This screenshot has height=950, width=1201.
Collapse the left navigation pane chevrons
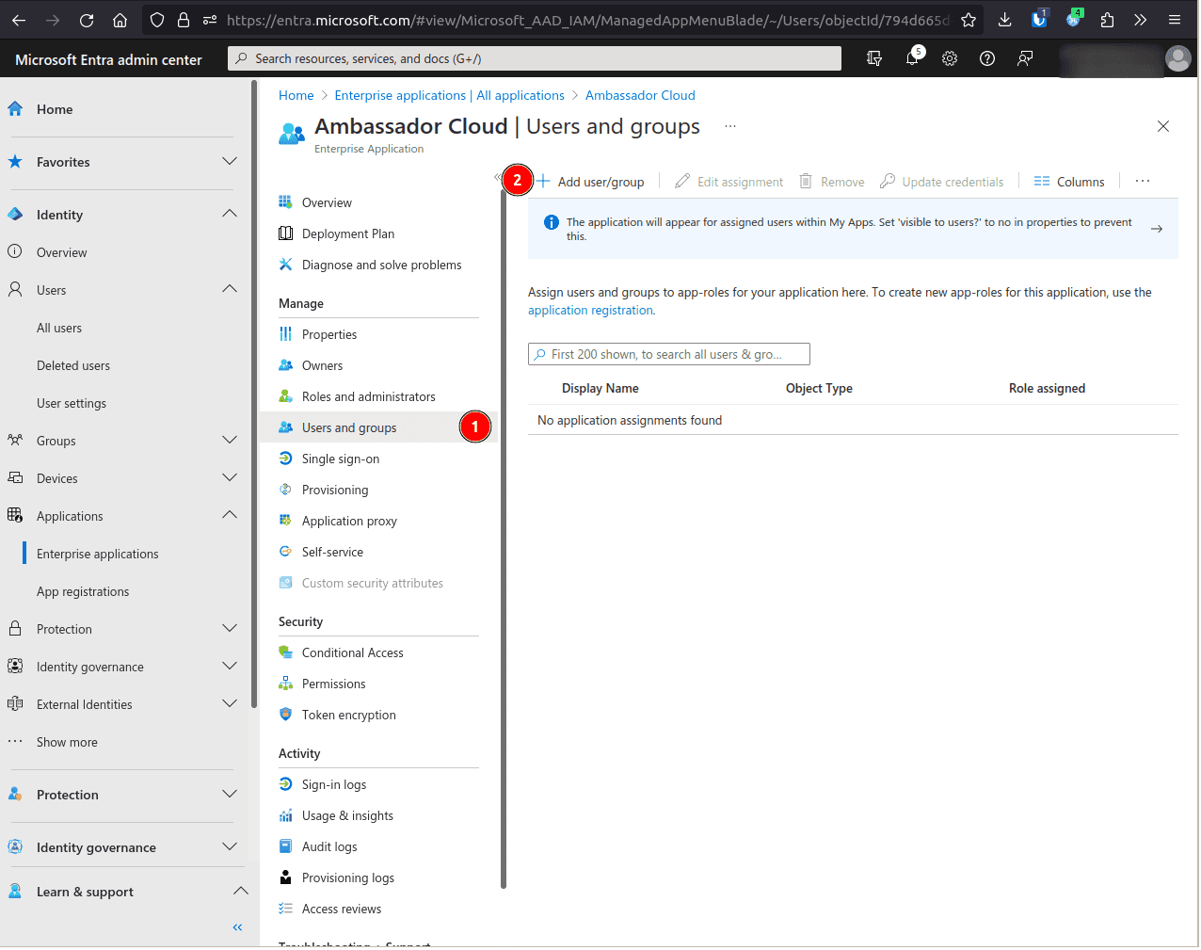(237, 927)
